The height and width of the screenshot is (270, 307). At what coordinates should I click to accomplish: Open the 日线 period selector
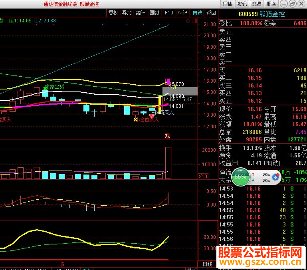(208, 264)
